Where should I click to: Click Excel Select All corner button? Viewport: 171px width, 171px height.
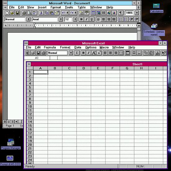tap(30, 68)
